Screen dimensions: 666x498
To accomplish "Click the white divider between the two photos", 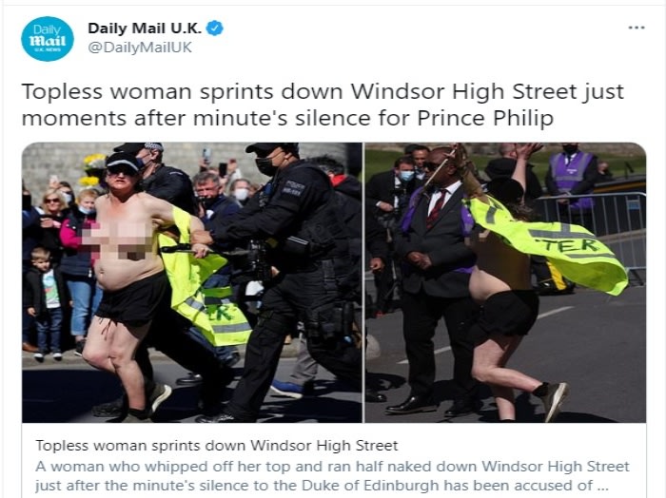I will point(364,282).
